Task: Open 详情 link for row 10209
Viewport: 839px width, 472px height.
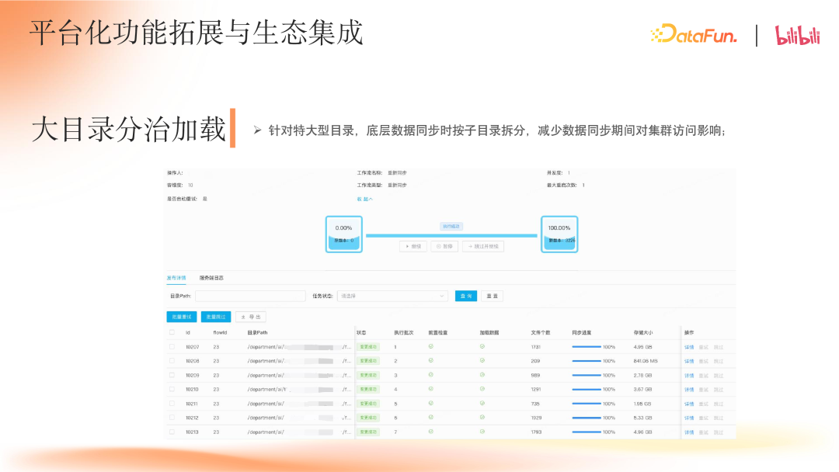Action: tap(689, 375)
